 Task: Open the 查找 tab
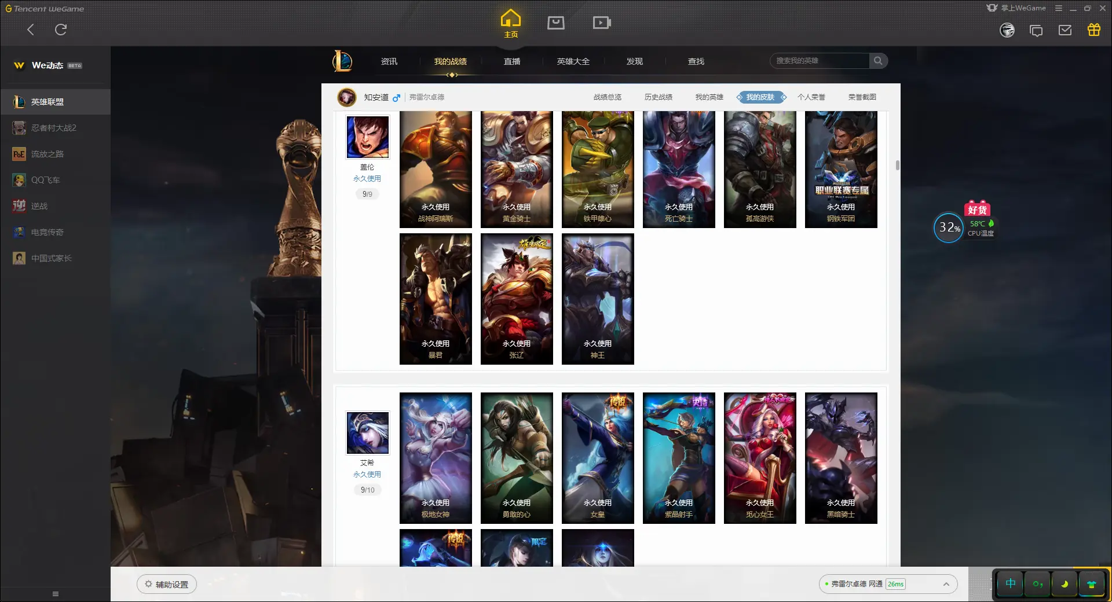click(x=696, y=61)
